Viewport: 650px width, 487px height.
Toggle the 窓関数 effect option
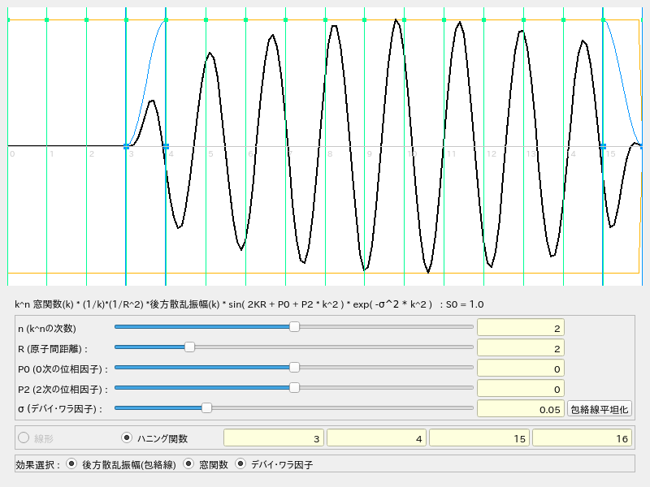[x=189, y=464]
